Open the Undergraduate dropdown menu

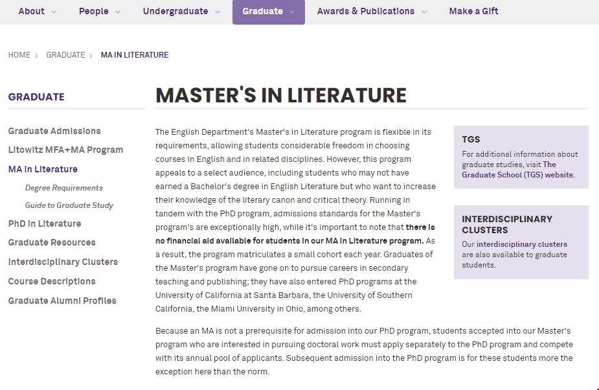point(175,11)
